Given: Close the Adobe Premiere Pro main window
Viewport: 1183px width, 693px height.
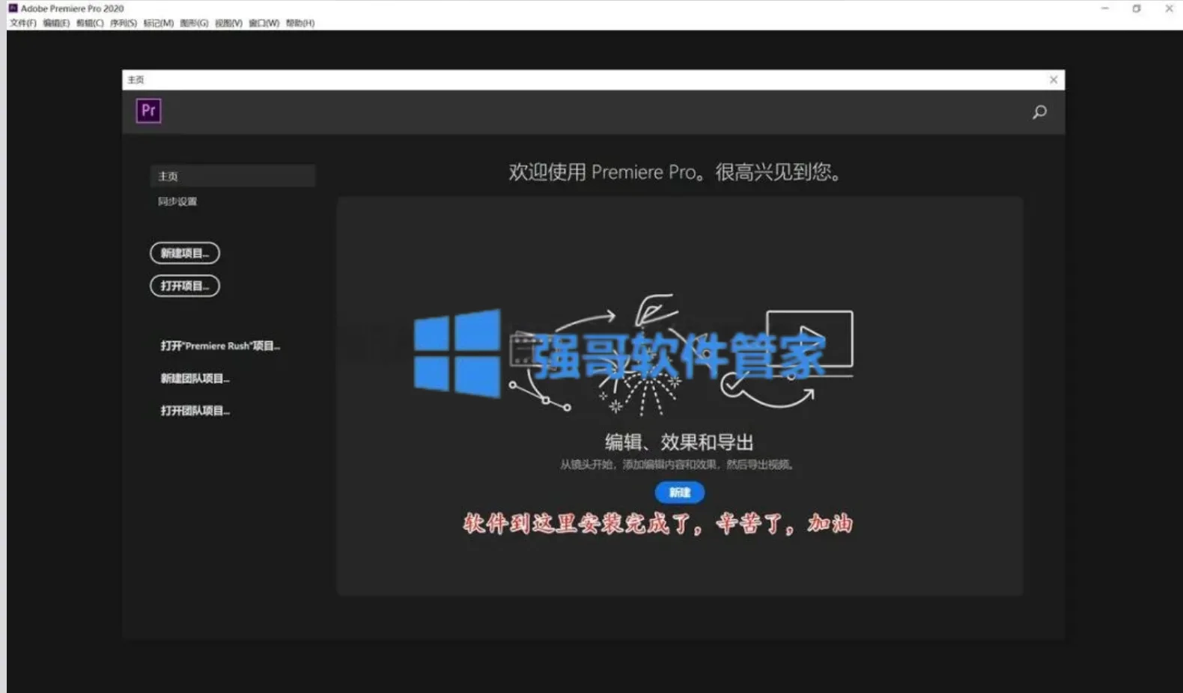Looking at the screenshot, I should point(1169,8).
